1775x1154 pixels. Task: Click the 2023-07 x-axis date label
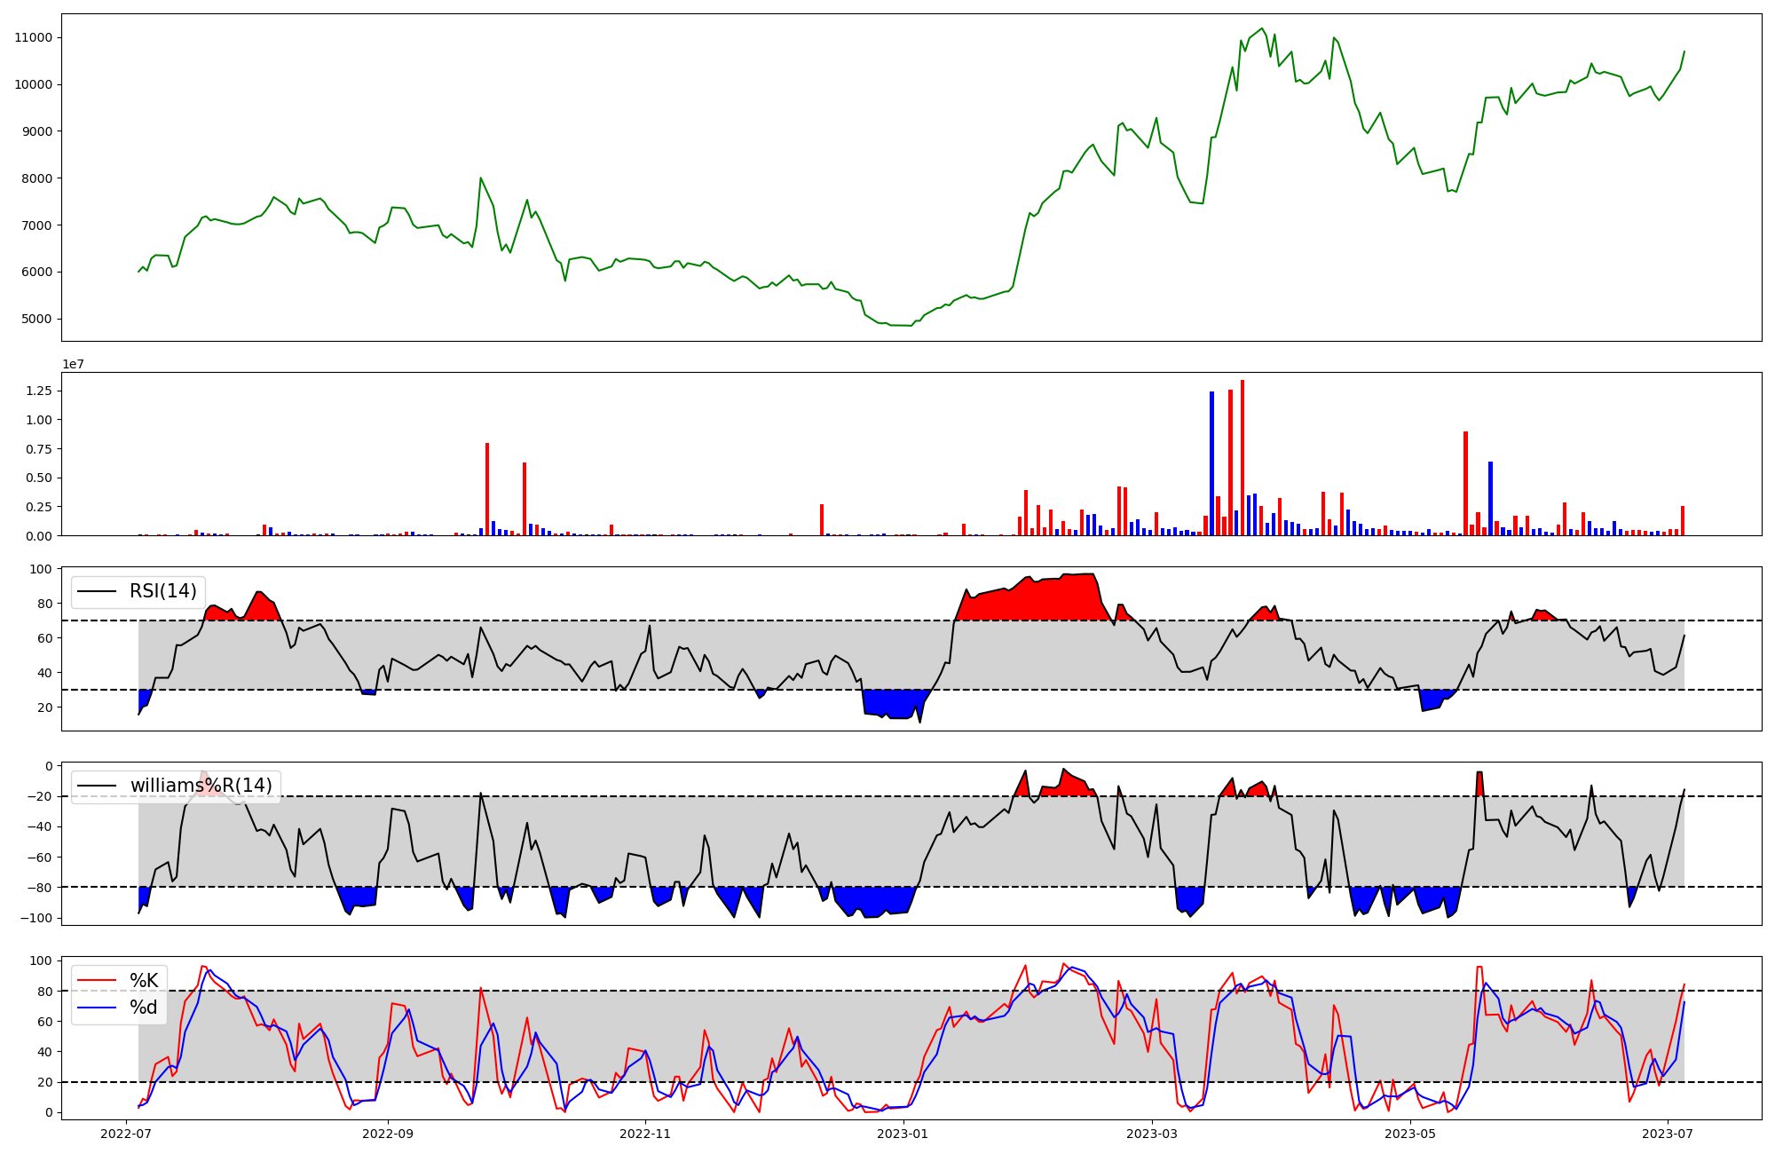(x=1668, y=1134)
